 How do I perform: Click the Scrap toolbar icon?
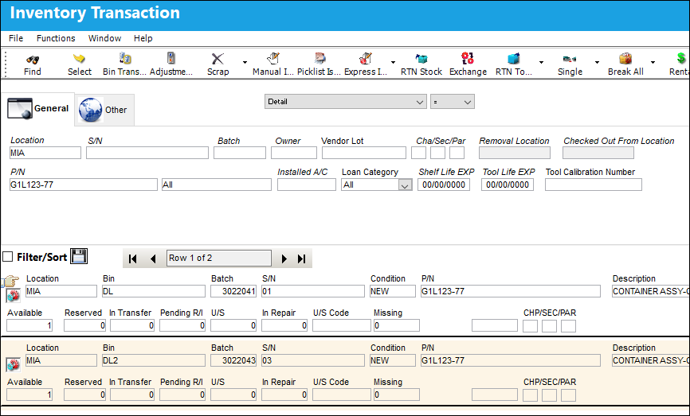218,59
